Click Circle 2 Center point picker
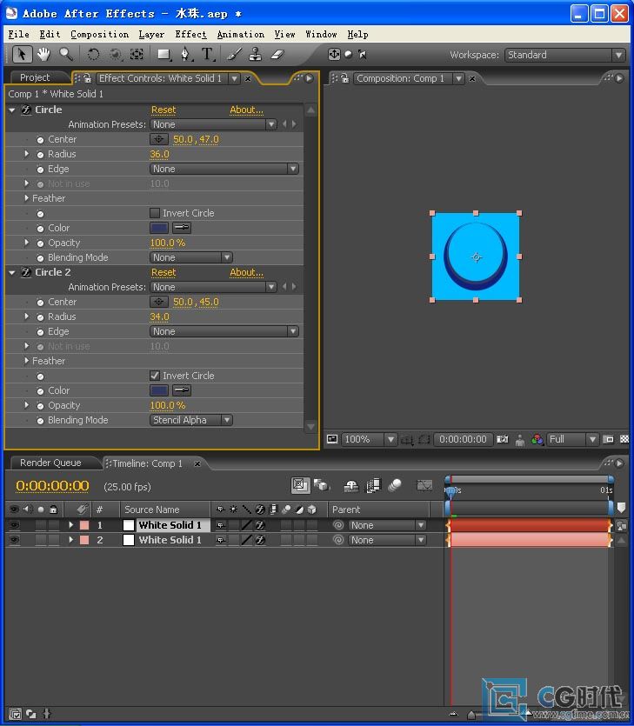 pyautogui.click(x=159, y=302)
